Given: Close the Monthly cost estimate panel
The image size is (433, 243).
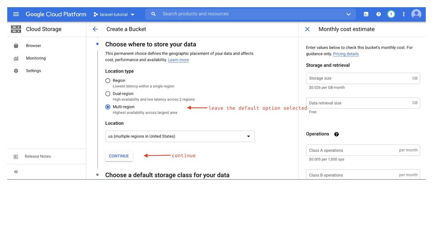Looking at the screenshot, I should (307, 29).
